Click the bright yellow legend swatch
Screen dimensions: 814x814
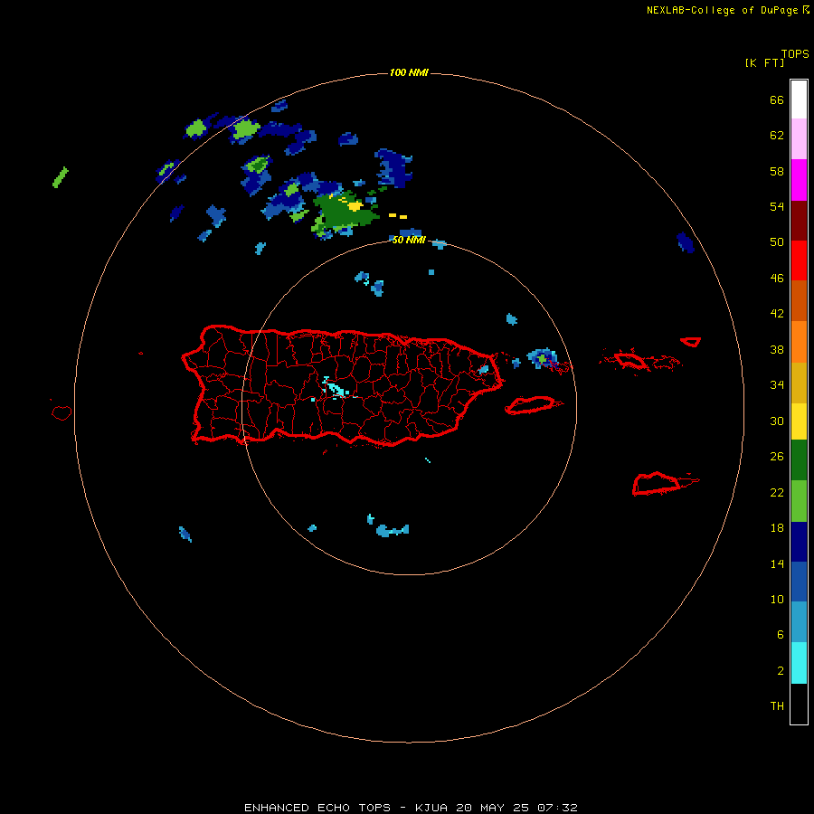click(x=799, y=421)
